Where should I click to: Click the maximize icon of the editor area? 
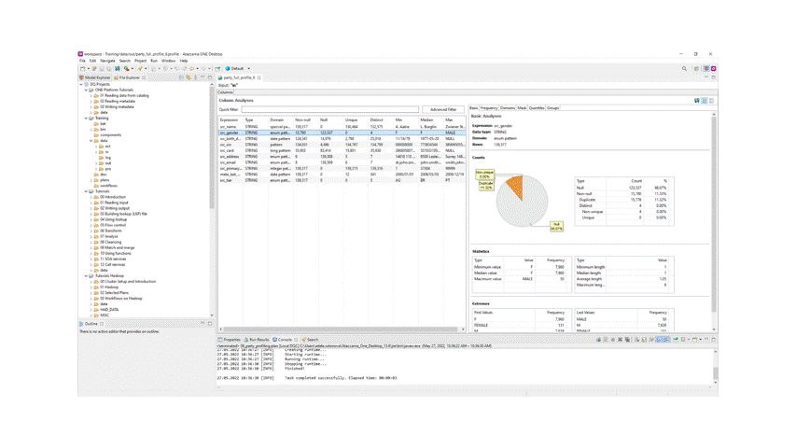click(x=713, y=77)
